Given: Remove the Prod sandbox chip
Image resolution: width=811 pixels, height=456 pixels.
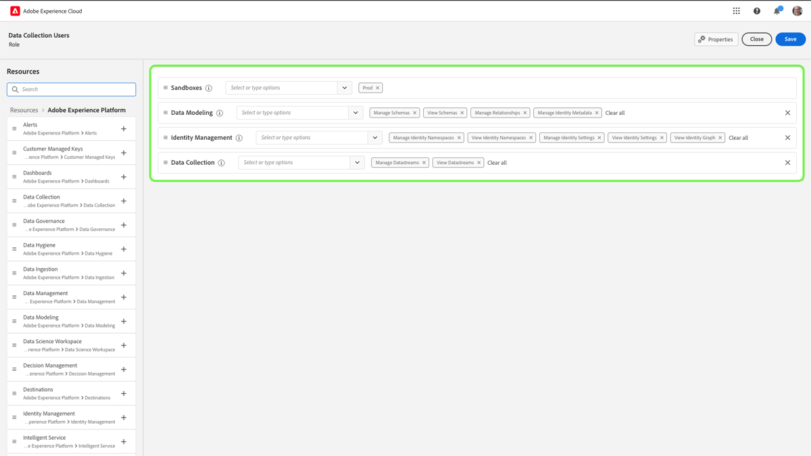Looking at the screenshot, I should tap(377, 87).
